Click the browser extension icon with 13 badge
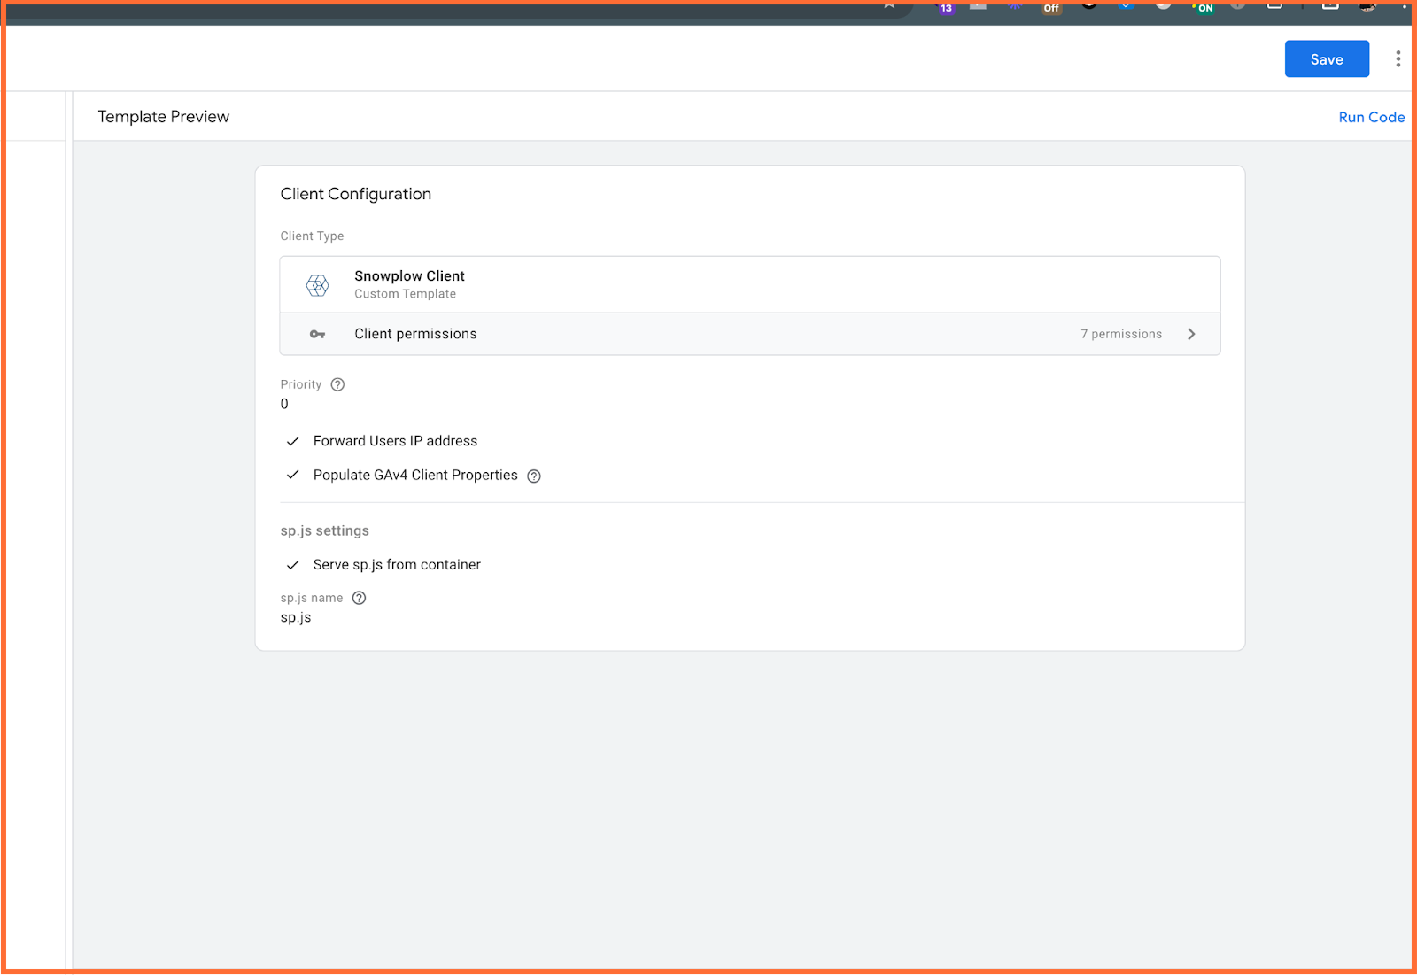 point(944,7)
